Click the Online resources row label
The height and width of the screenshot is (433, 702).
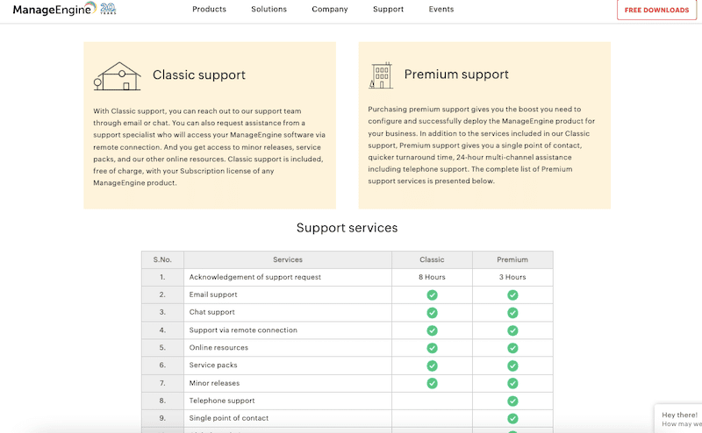[218, 348]
